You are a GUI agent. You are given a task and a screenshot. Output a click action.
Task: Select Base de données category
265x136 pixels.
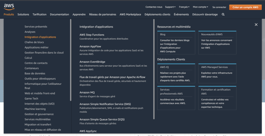[x=35, y=74]
